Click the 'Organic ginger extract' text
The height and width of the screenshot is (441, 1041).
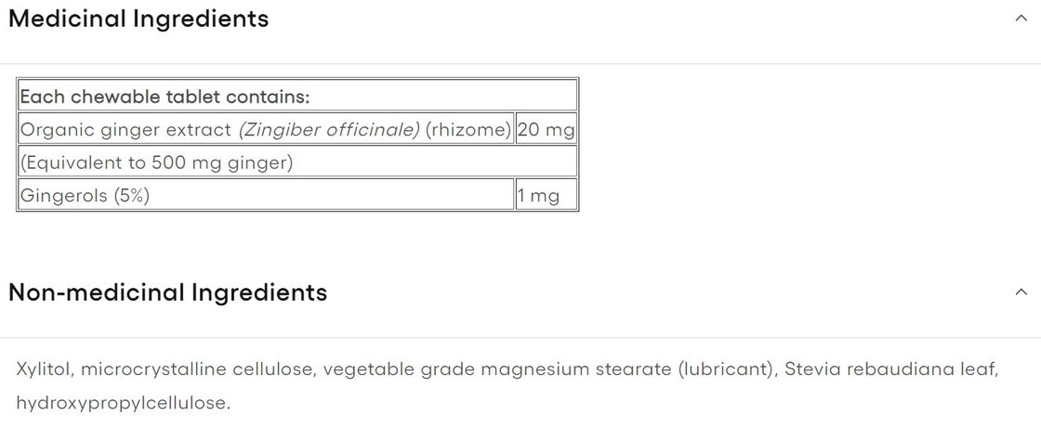(x=127, y=129)
